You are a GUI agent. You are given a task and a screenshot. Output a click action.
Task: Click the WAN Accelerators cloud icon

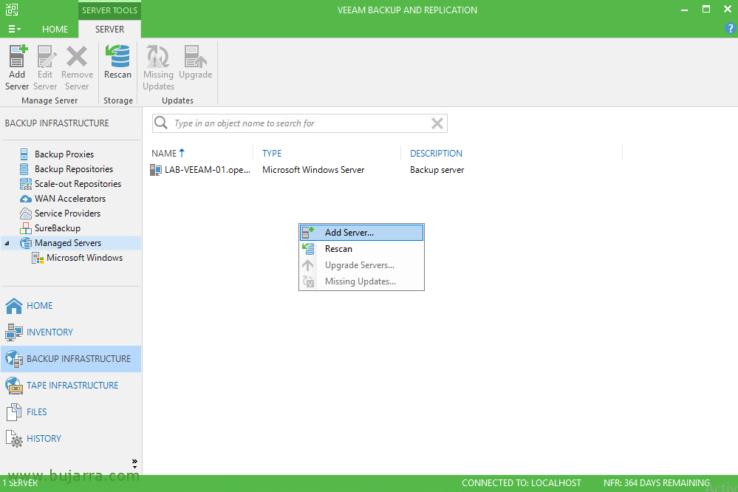pos(25,199)
